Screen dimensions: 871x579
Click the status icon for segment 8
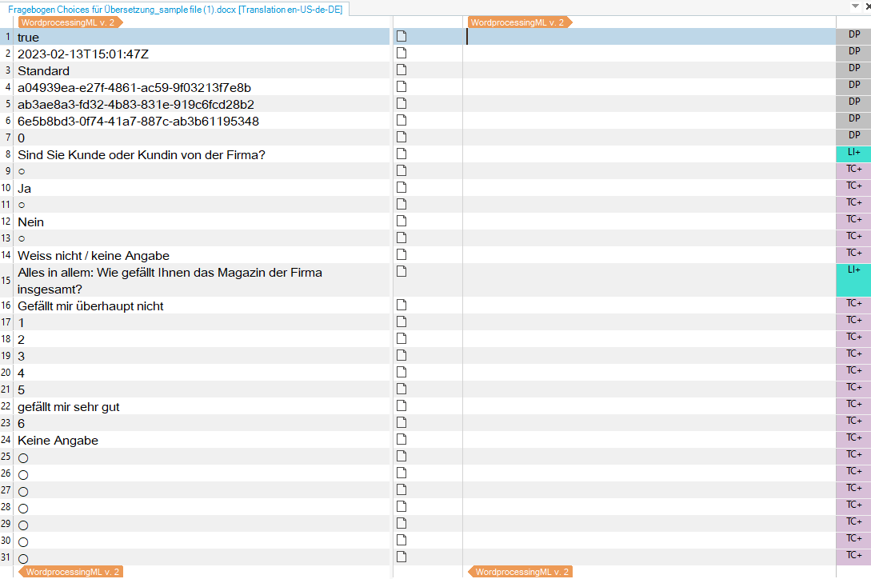pos(402,154)
